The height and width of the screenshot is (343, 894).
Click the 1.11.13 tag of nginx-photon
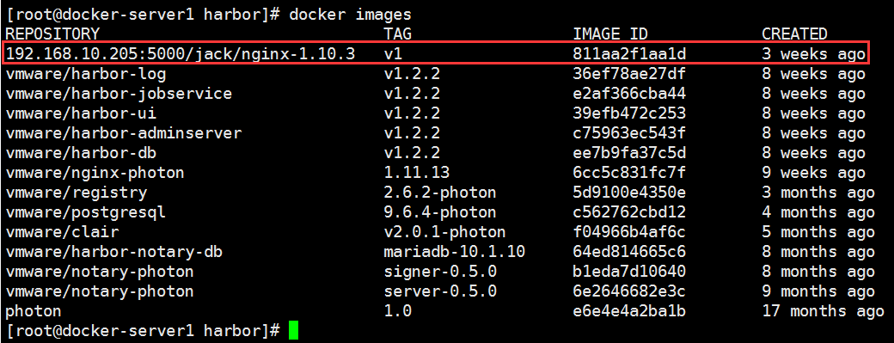coord(417,173)
